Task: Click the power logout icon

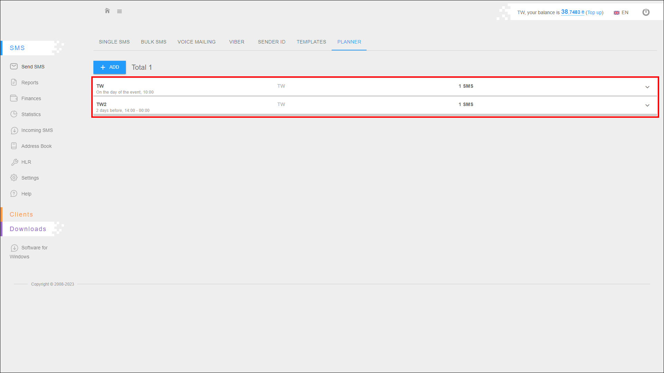Action: tap(646, 12)
